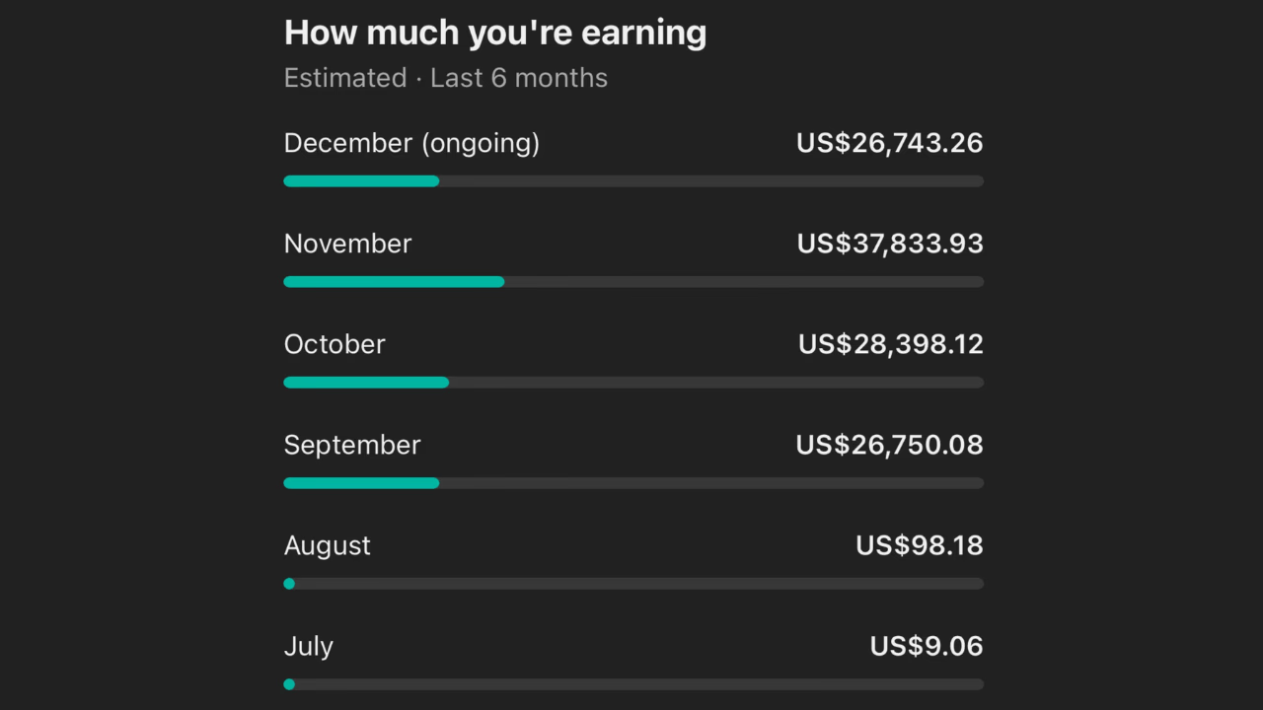Click the October earnings amount US$28,398.12
Screen dimensions: 1263x710
tap(890, 344)
